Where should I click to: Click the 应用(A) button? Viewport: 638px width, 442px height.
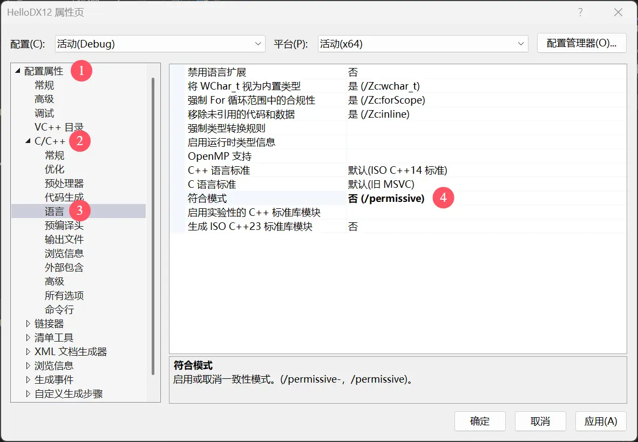[601, 421]
